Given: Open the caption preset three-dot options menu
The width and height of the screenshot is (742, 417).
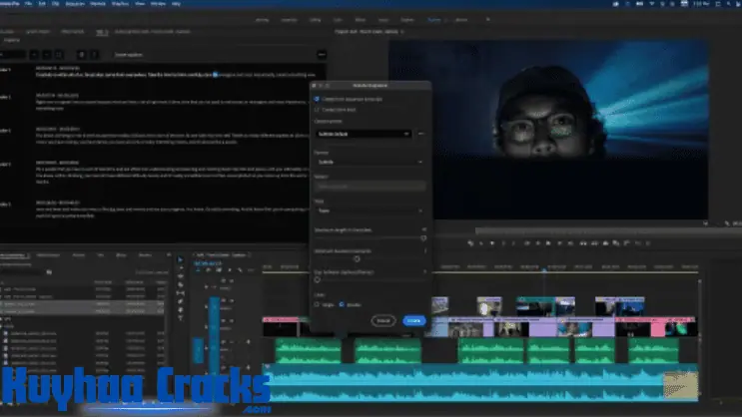Looking at the screenshot, I should (420, 133).
